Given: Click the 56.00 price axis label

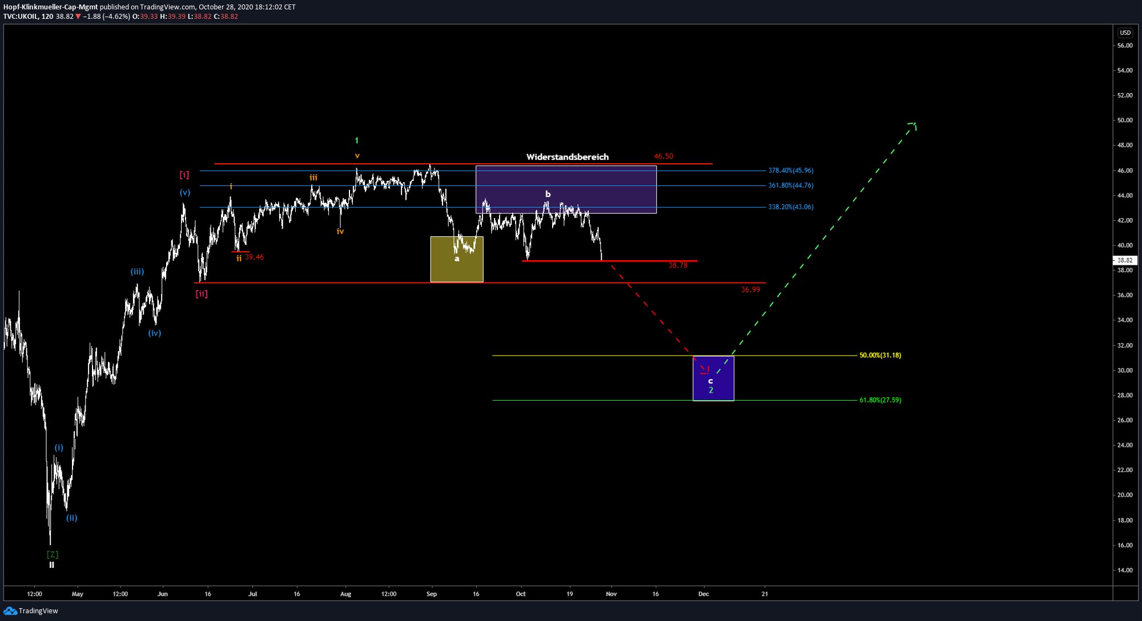Looking at the screenshot, I should click(1125, 46).
